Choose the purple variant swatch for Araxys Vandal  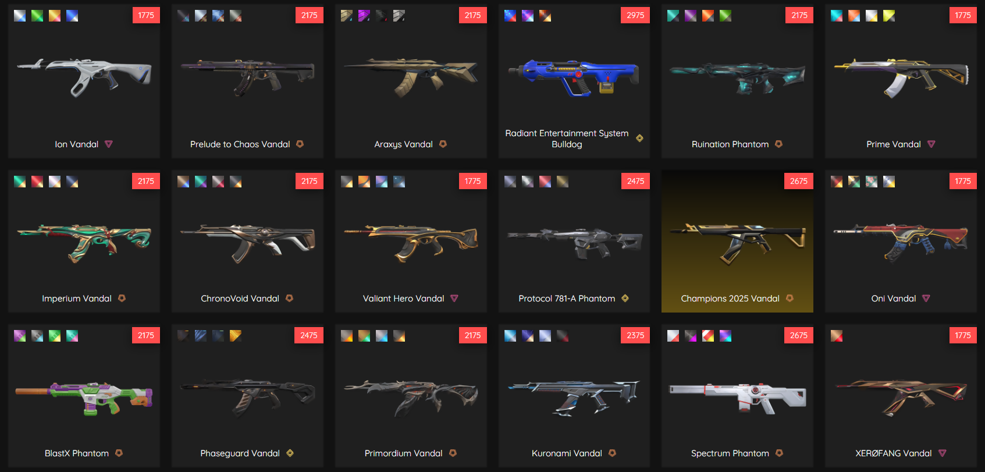pyautogui.click(x=364, y=16)
